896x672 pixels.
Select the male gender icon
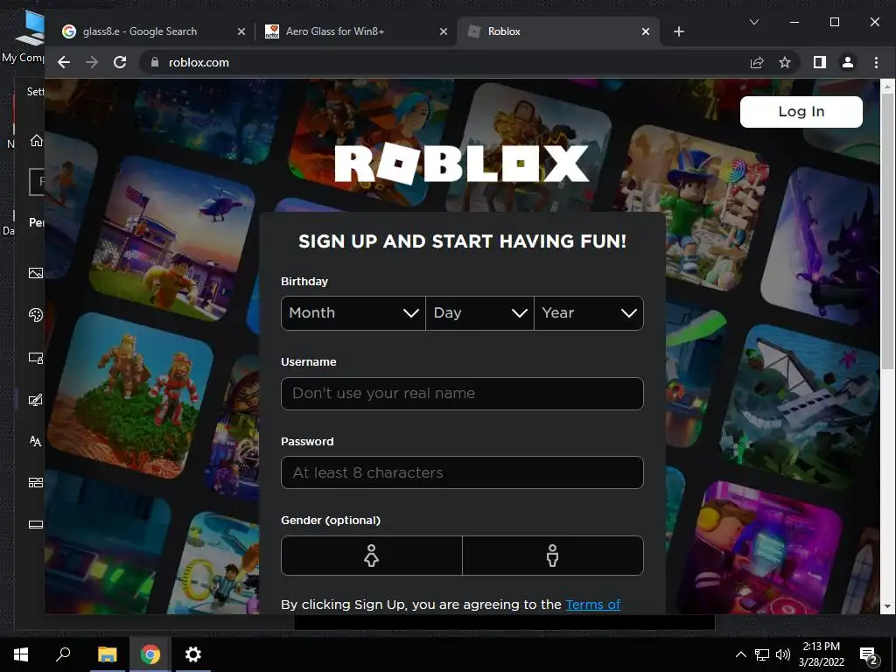click(553, 556)
